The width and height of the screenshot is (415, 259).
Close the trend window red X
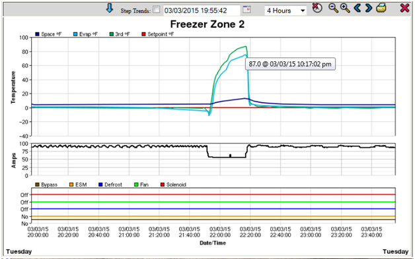(x=404, y=8)
